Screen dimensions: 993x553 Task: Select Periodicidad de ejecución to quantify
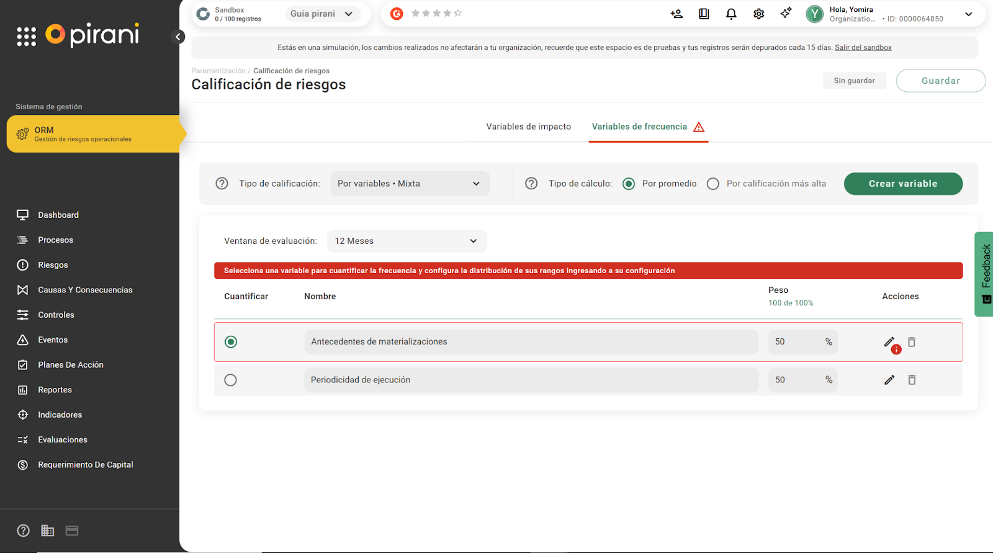pyautogui.click(x=230, y=380)
